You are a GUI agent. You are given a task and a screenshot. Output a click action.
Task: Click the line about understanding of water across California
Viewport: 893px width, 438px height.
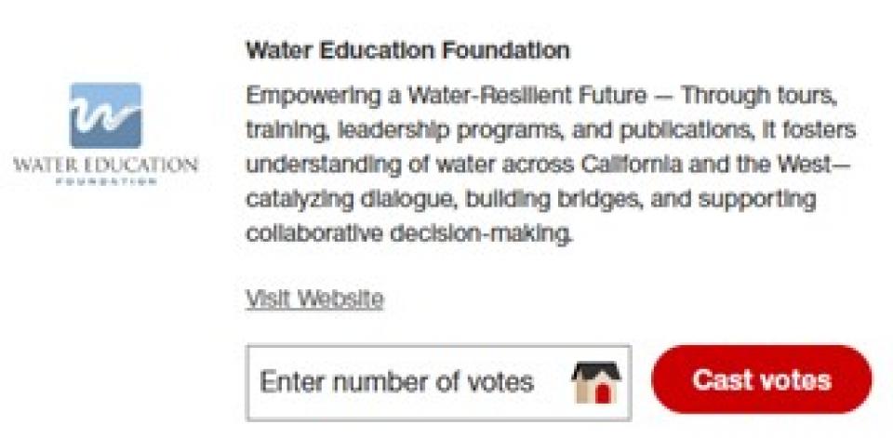(547, 166)
